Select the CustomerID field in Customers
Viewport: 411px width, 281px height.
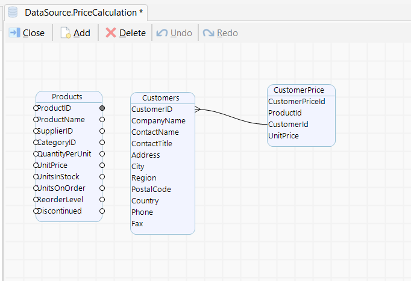(x=152, y=110)
